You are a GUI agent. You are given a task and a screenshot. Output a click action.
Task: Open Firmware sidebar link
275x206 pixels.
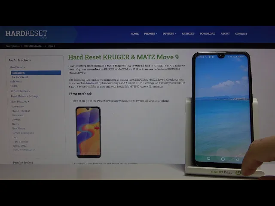[17, 115]
